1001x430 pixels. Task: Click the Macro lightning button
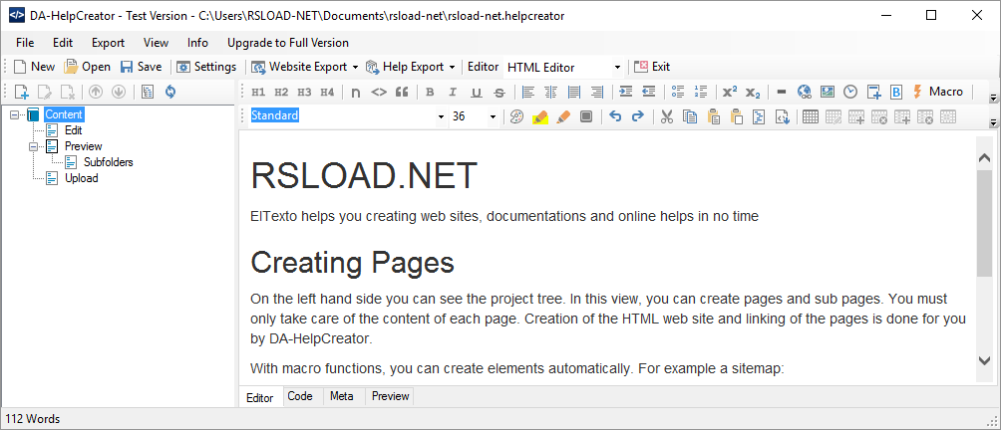(937, 92)
